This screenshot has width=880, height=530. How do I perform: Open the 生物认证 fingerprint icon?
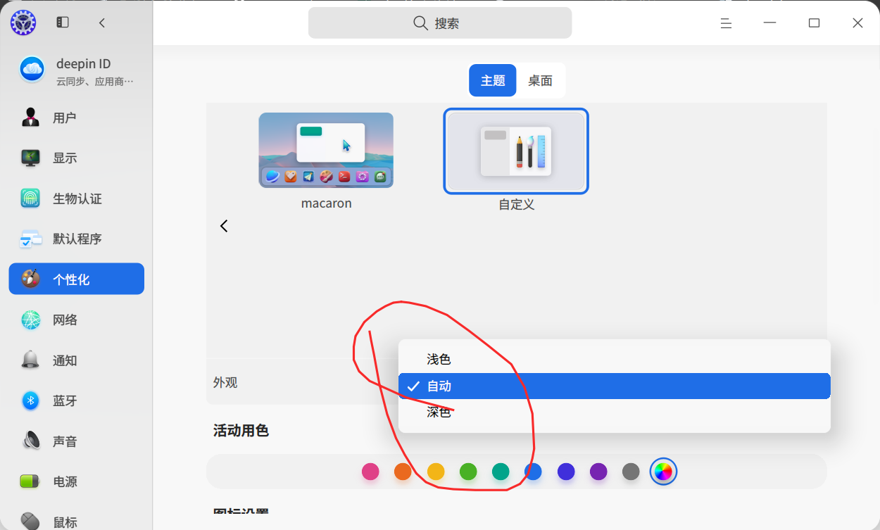click(x=30, y=198)
